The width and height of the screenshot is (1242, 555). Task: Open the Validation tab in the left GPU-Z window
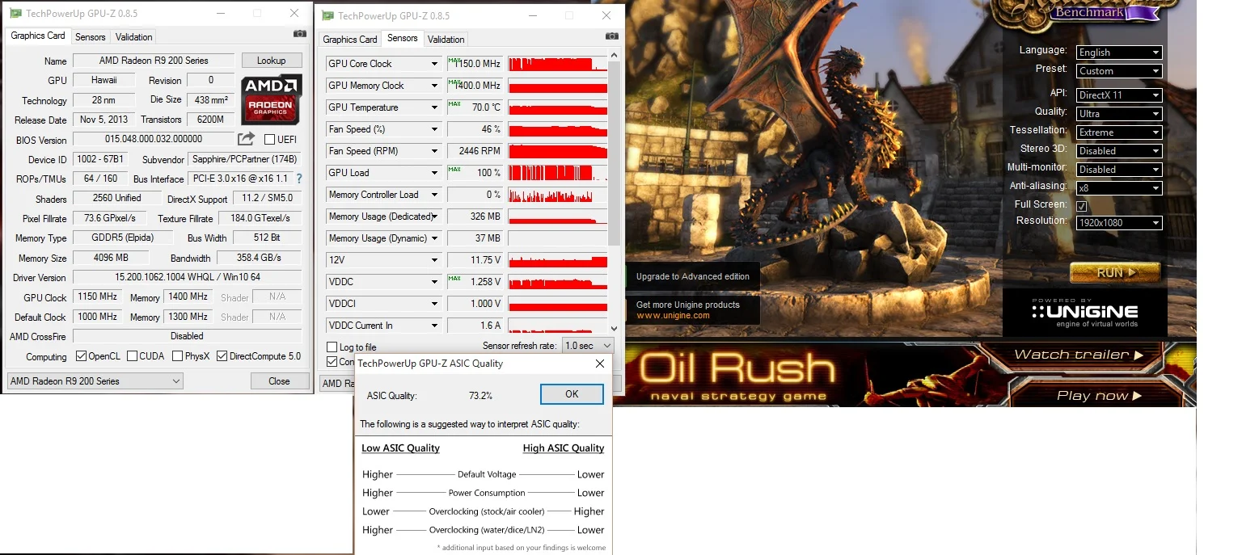point(134,37)
